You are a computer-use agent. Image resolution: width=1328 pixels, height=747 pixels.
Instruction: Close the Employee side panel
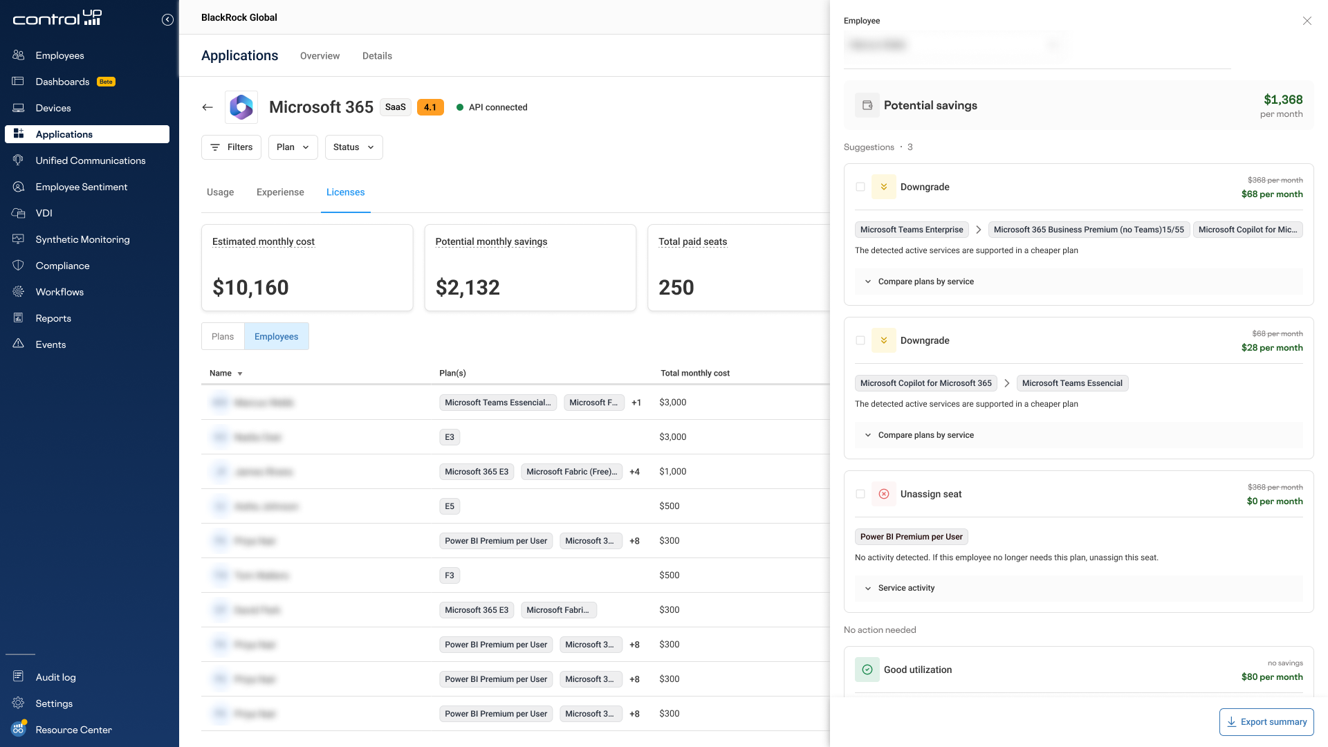1307,21
